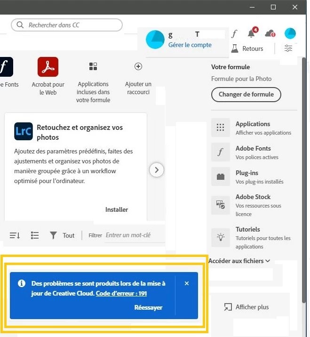Open the Adobe Fonts shortcut icon
The height and width of the screenshot is (337, 310).
click(6, 67)
